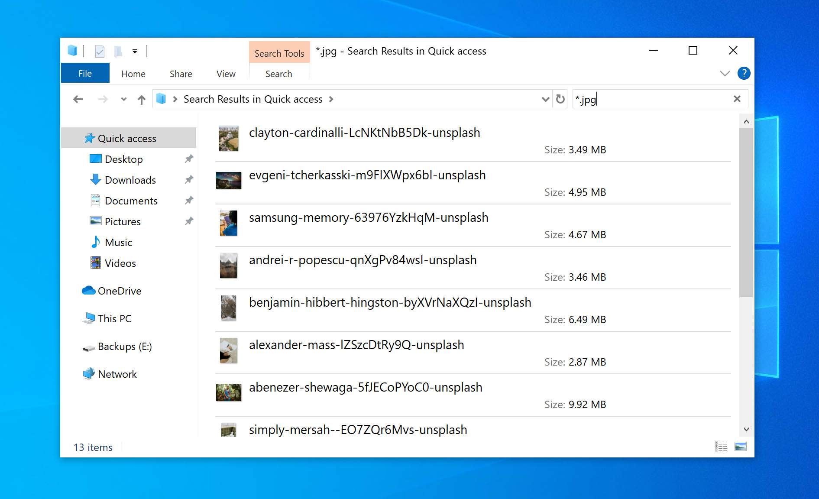Open Pictures in navigation pane
This screenshot has height=499, width=819.
(123, 221)
